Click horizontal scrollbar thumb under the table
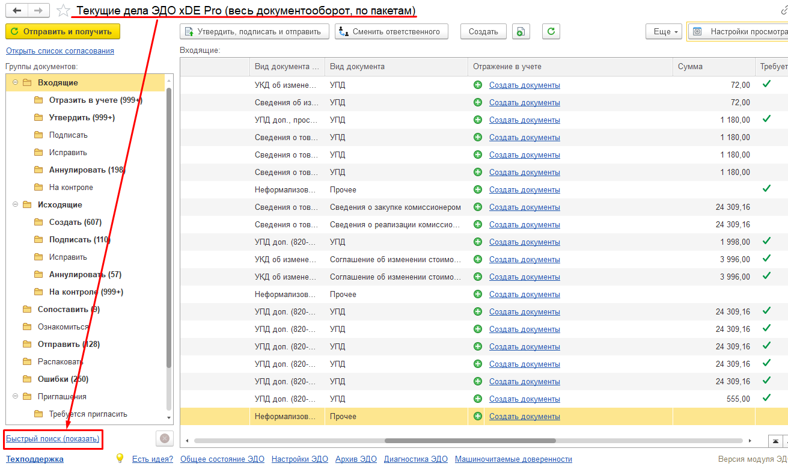This screenshot has height=466, width=788. coord(470,441)
